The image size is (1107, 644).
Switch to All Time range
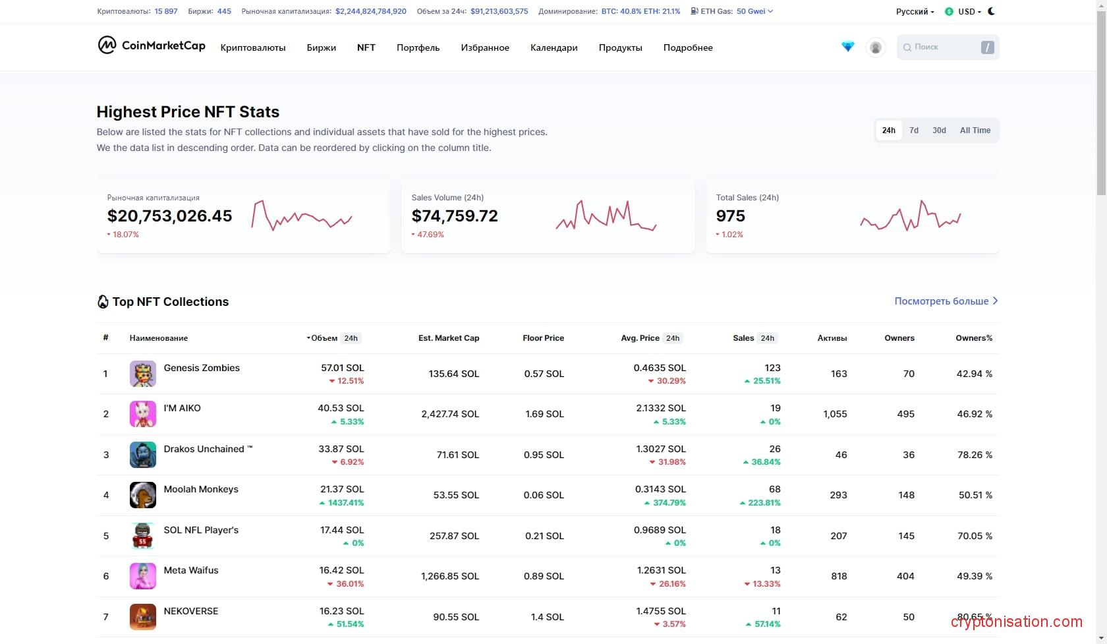point(975,131)
